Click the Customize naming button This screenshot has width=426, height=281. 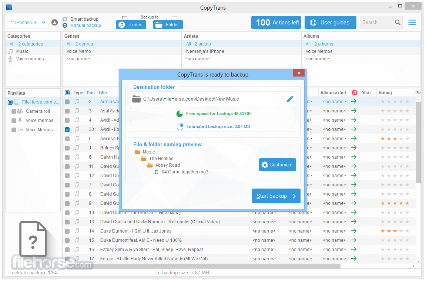coord(277,165)
